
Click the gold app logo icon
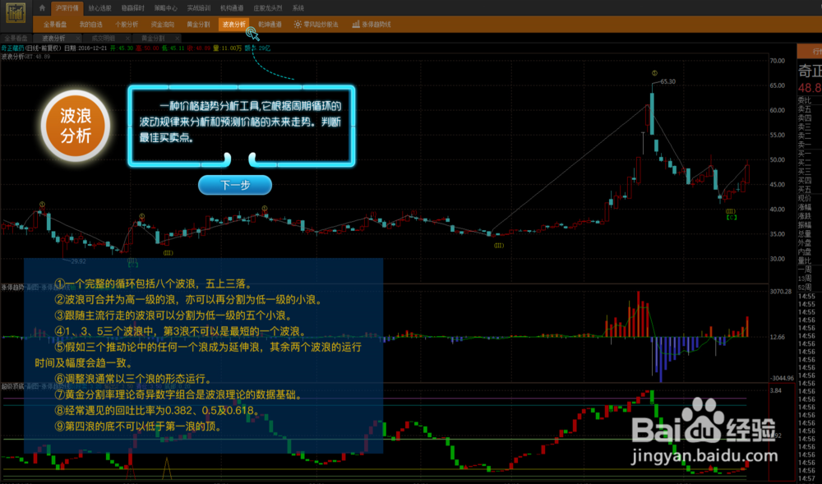[15, 12]
